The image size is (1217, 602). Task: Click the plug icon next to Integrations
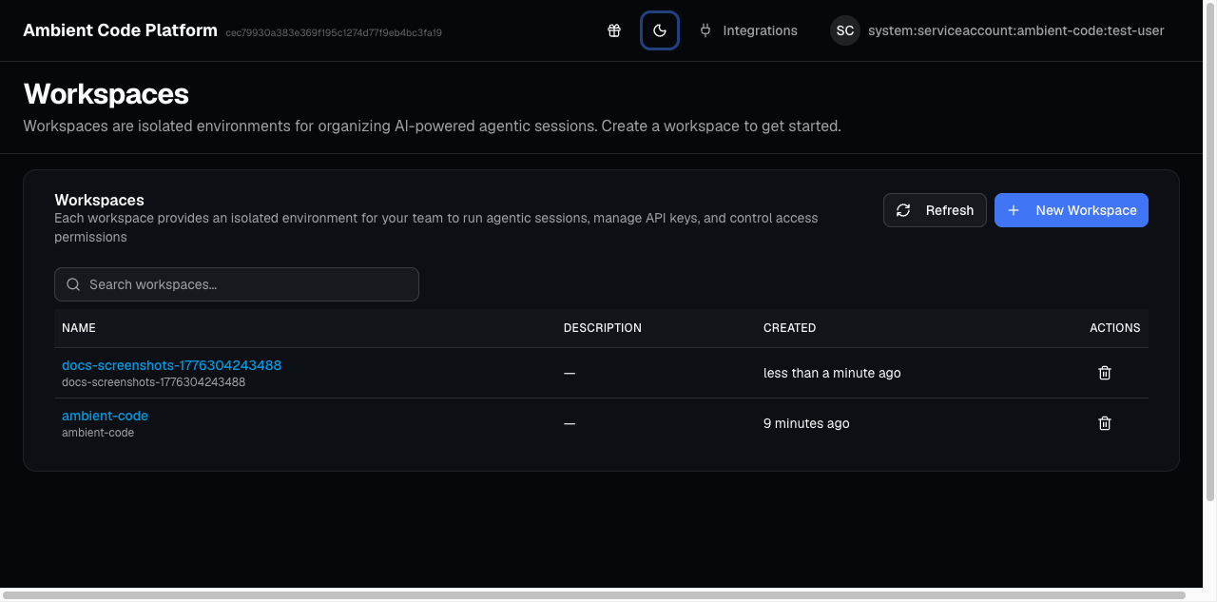tap(705, 30)
